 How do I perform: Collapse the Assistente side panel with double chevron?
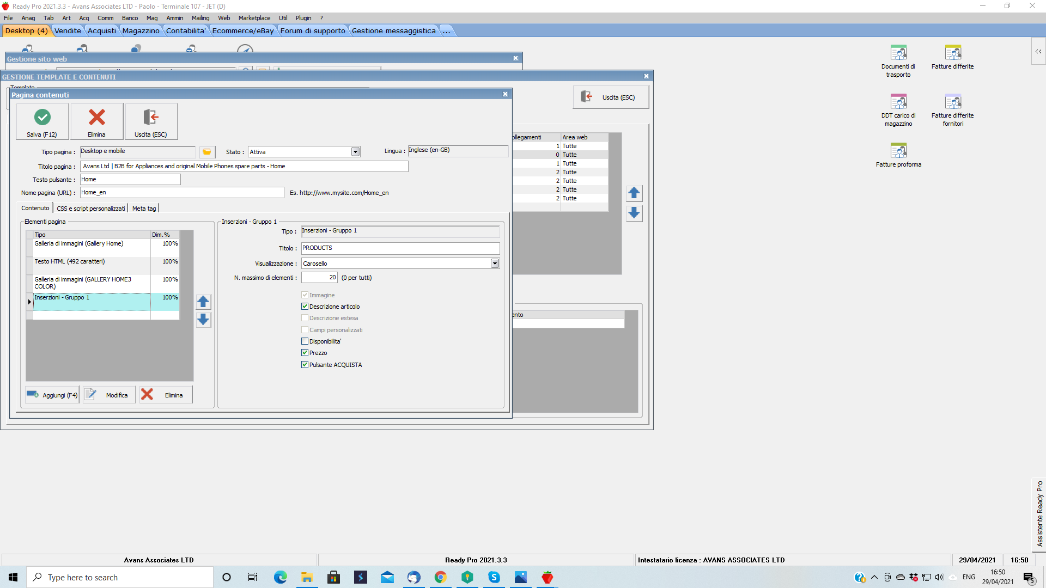(x=1038, y=52)
